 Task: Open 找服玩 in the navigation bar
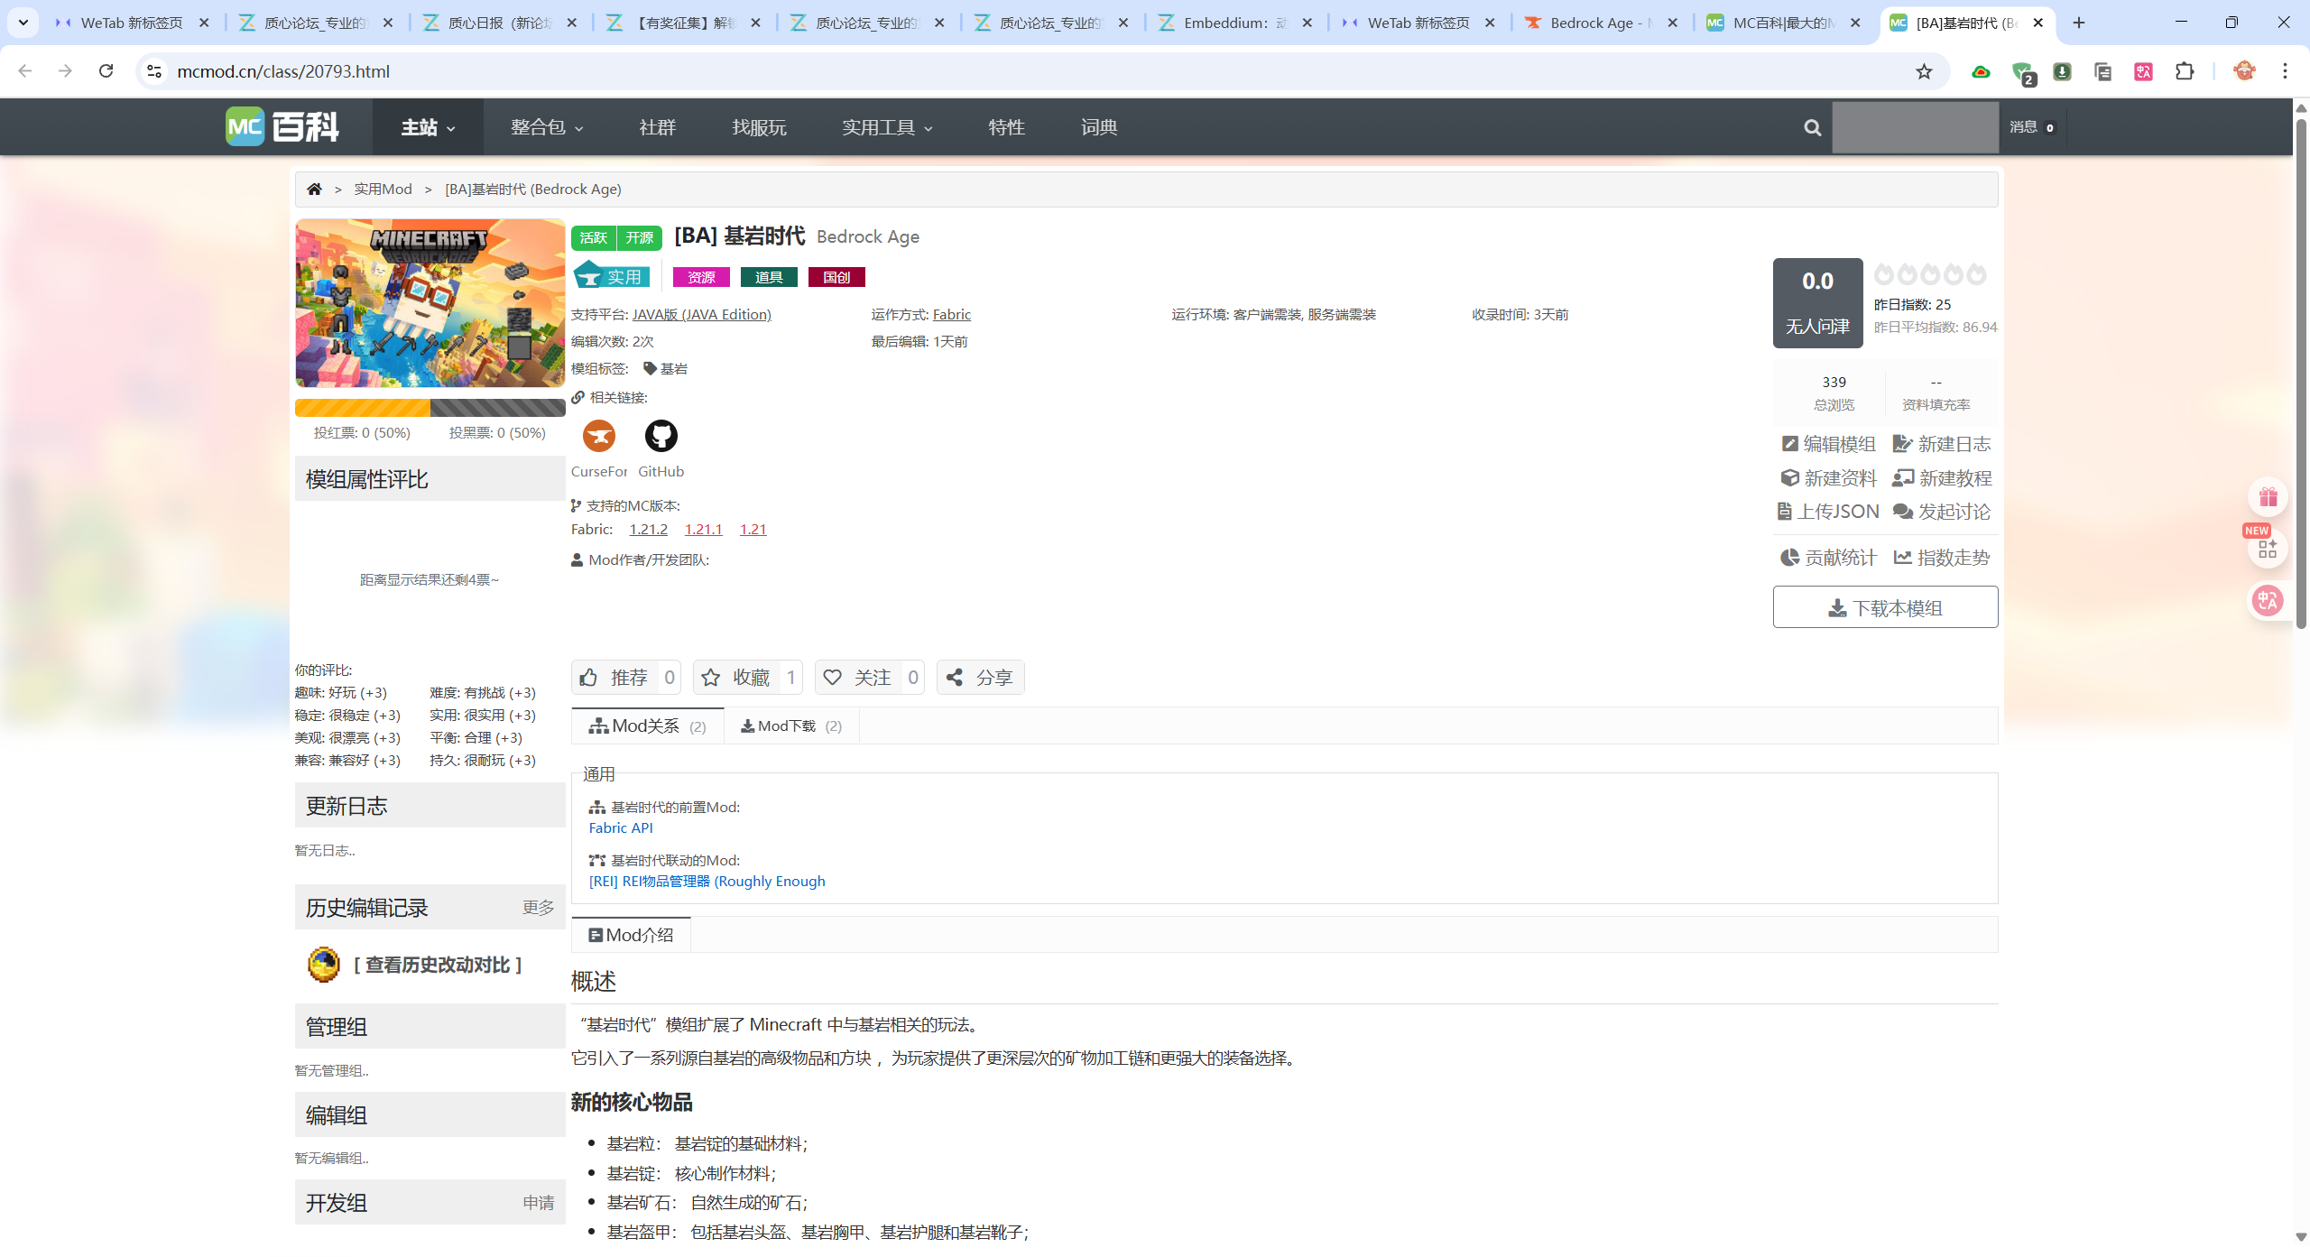pos(759,127)
